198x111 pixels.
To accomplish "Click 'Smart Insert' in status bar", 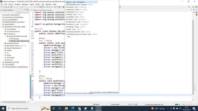I will 115,105.
